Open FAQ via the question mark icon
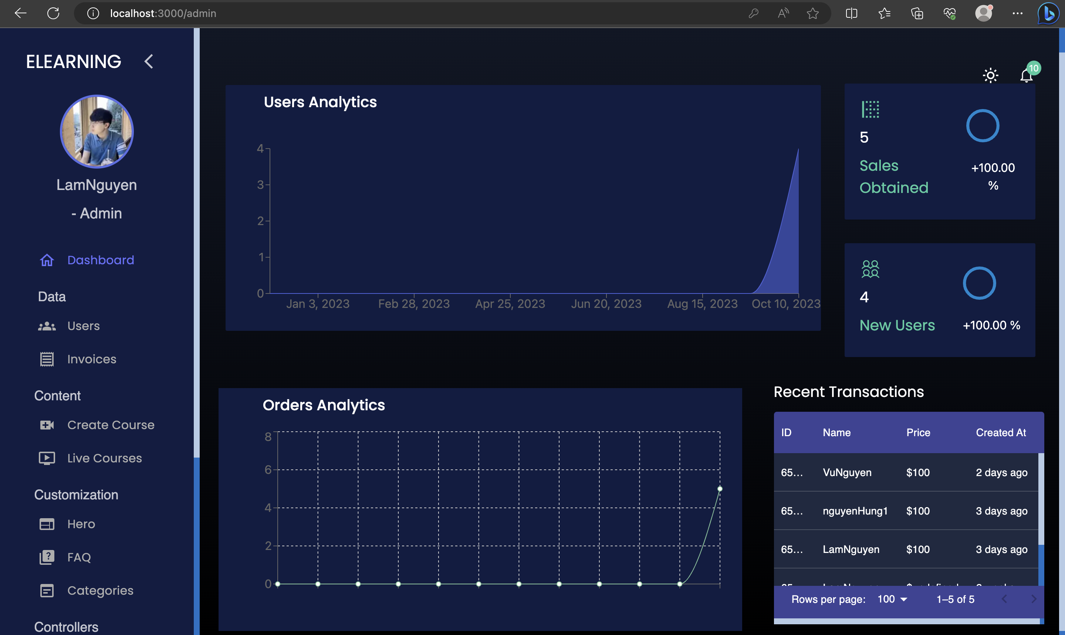Viewport: 1065px width, 635px height. coord(47,557)
